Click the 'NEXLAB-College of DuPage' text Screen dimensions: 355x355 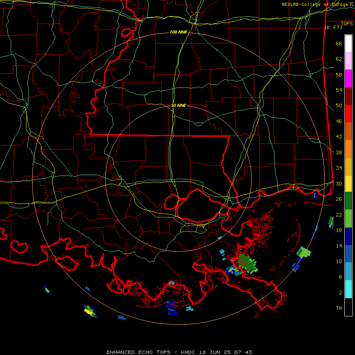[x=315, y=4]
